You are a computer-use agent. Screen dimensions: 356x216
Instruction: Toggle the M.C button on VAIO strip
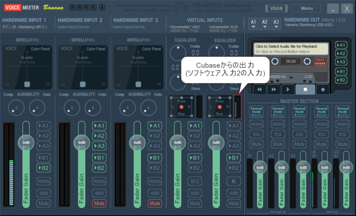click(195, 181)
